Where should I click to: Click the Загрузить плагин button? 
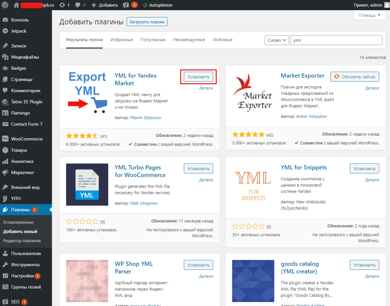pyautogui.click(x=147, y=22)
